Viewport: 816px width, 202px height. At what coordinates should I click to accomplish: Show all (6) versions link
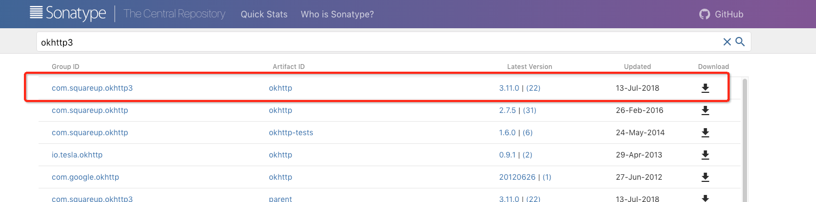click(527, 132)
